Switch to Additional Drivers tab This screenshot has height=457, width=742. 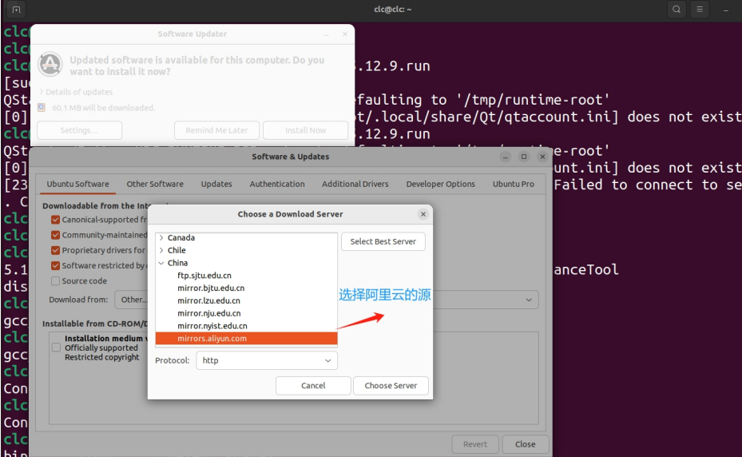point(355,185)
